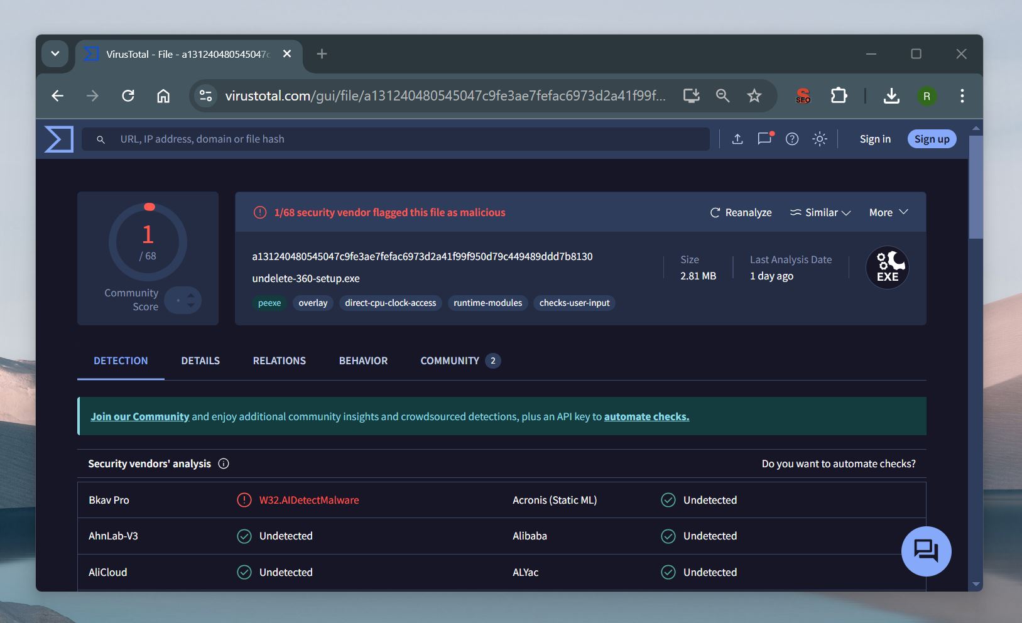Screen dimensions: 1022x623
Task: Click the page vertical scrollbar thumb
Action: pyautogui.click(x=976, y=187)
